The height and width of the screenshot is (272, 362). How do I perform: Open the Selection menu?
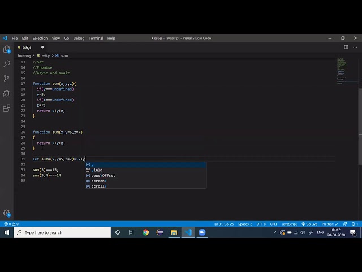[40, 38]
